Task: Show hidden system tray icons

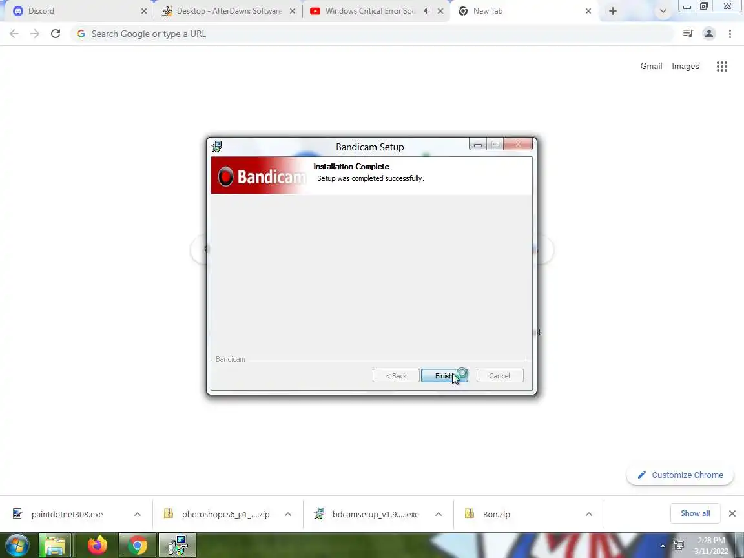Action: click(x=663, y=546)
